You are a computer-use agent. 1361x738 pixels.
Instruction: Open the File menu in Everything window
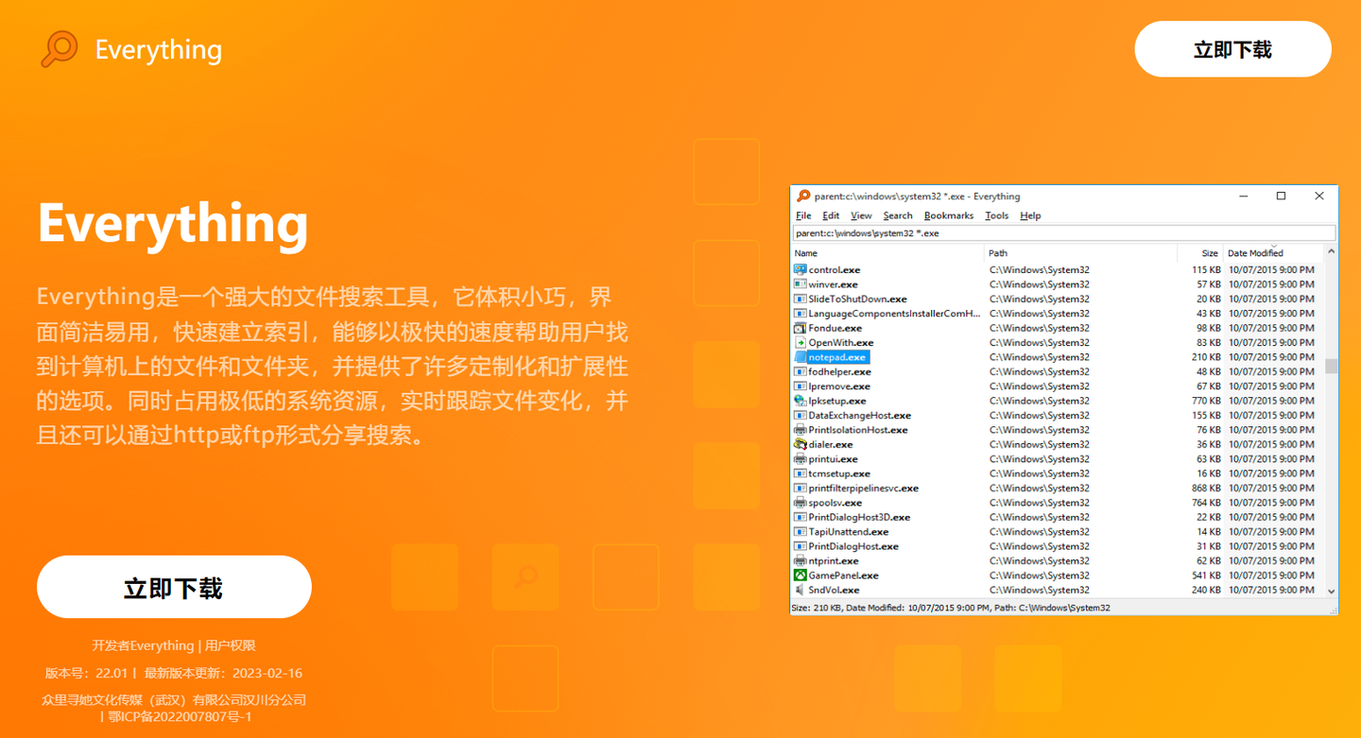click(x=803, y=215)
